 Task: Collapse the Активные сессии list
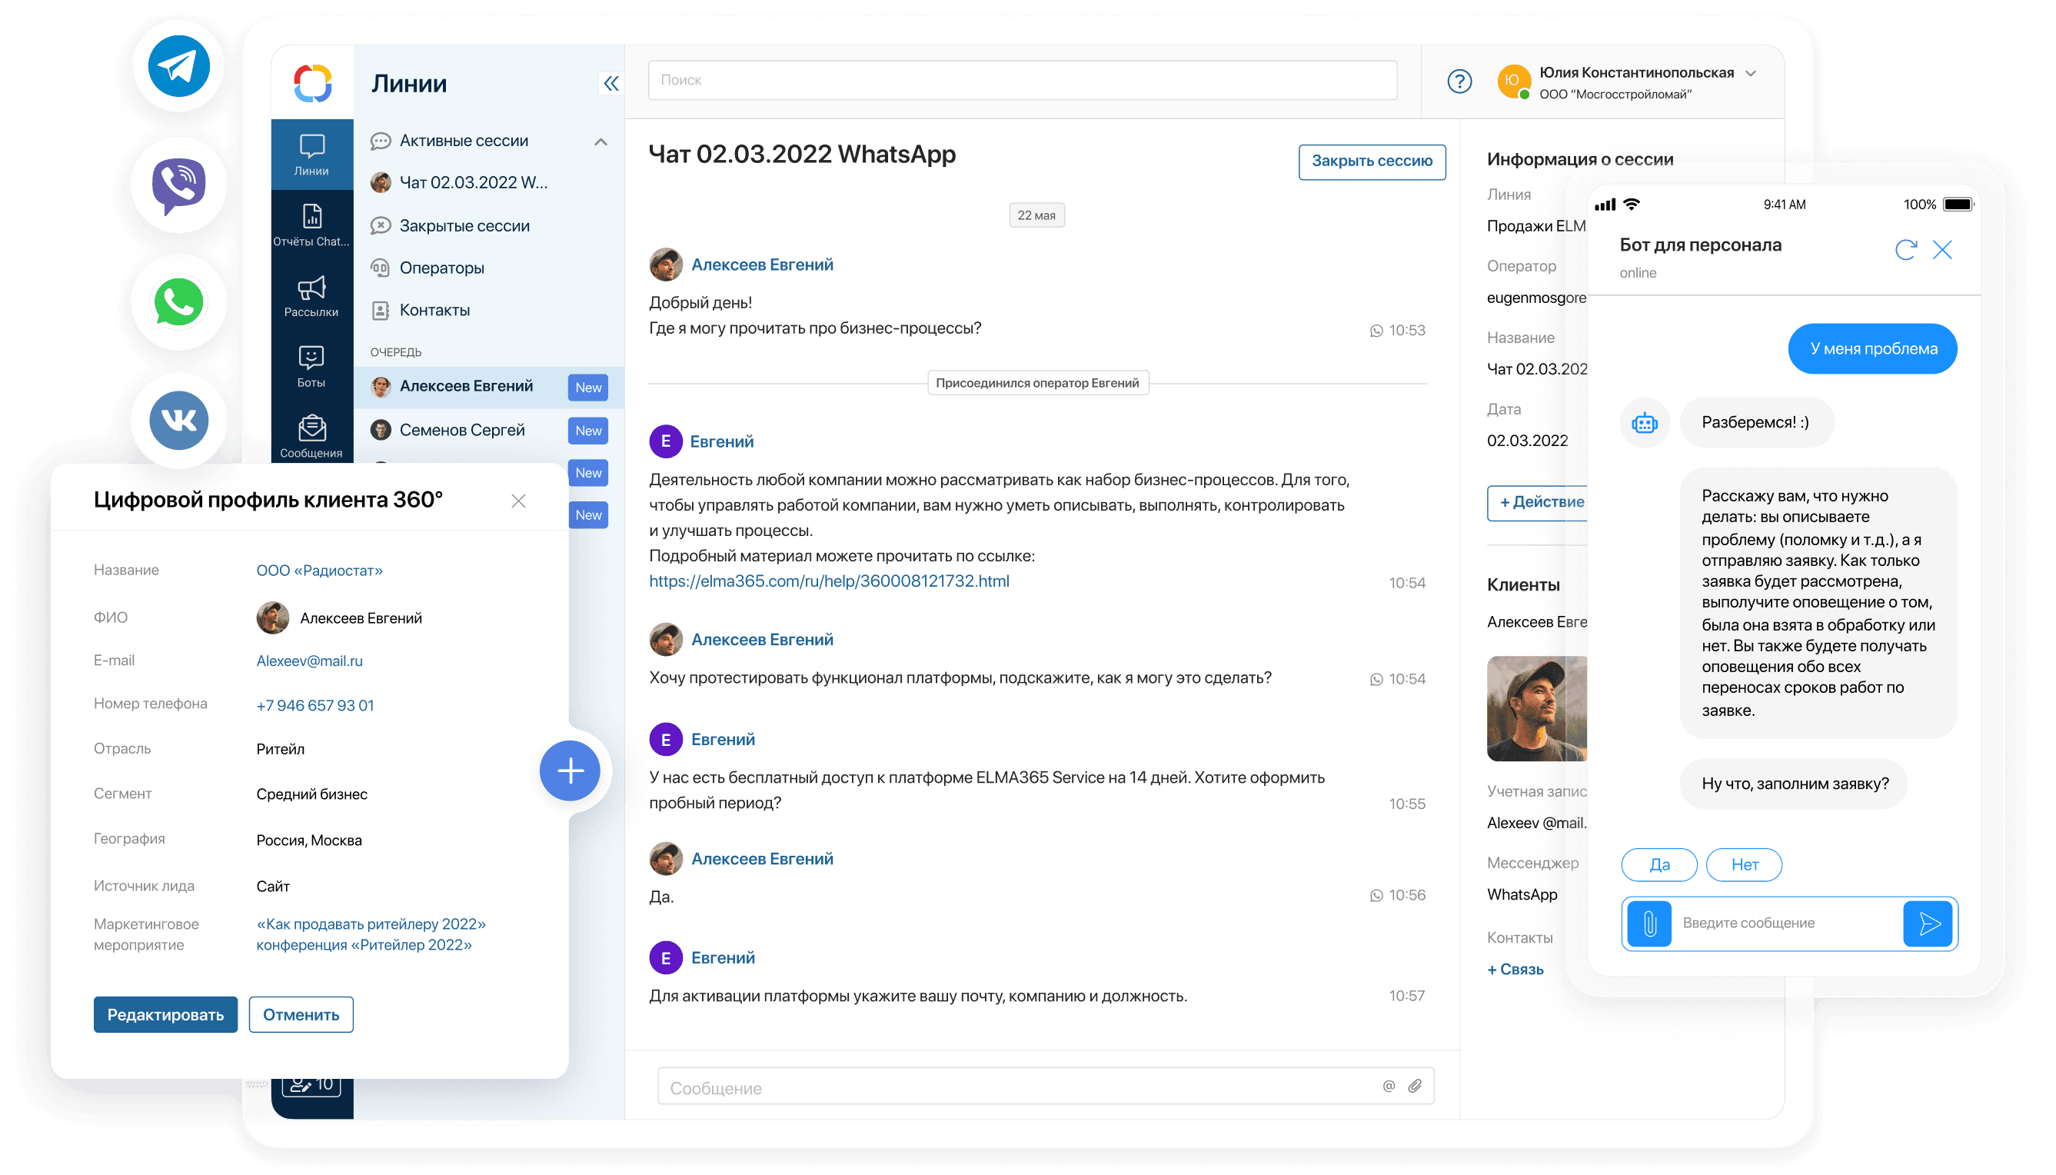(600, 141)
